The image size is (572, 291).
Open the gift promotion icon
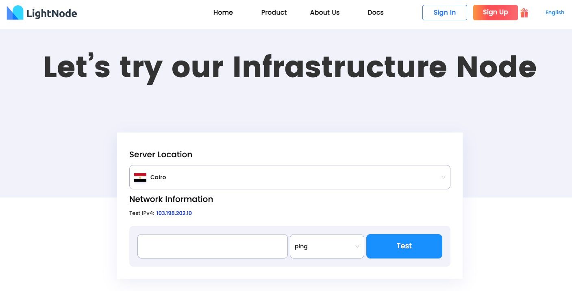(x=524, y=13)
